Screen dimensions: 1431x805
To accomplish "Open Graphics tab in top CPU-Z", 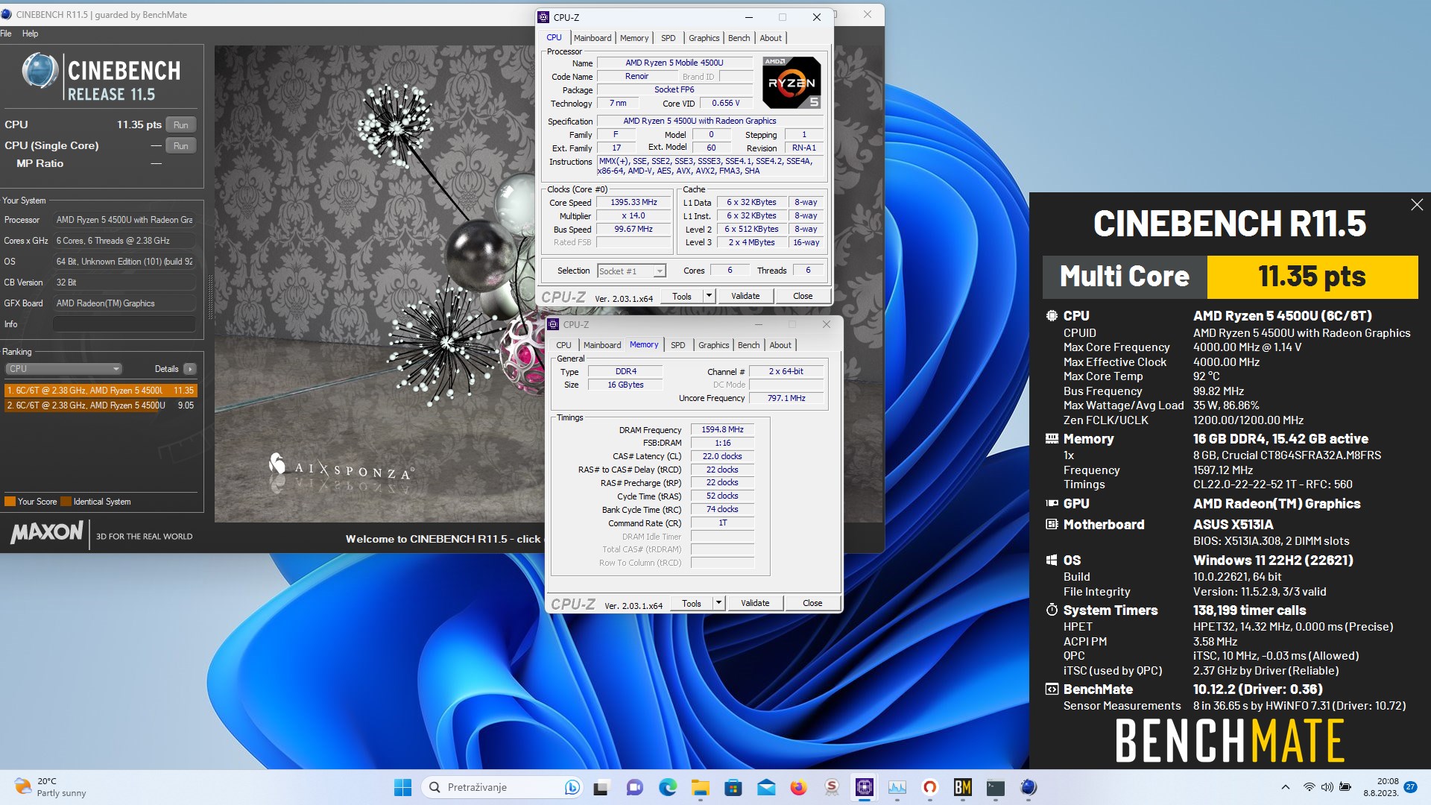I will pos(704,38).
